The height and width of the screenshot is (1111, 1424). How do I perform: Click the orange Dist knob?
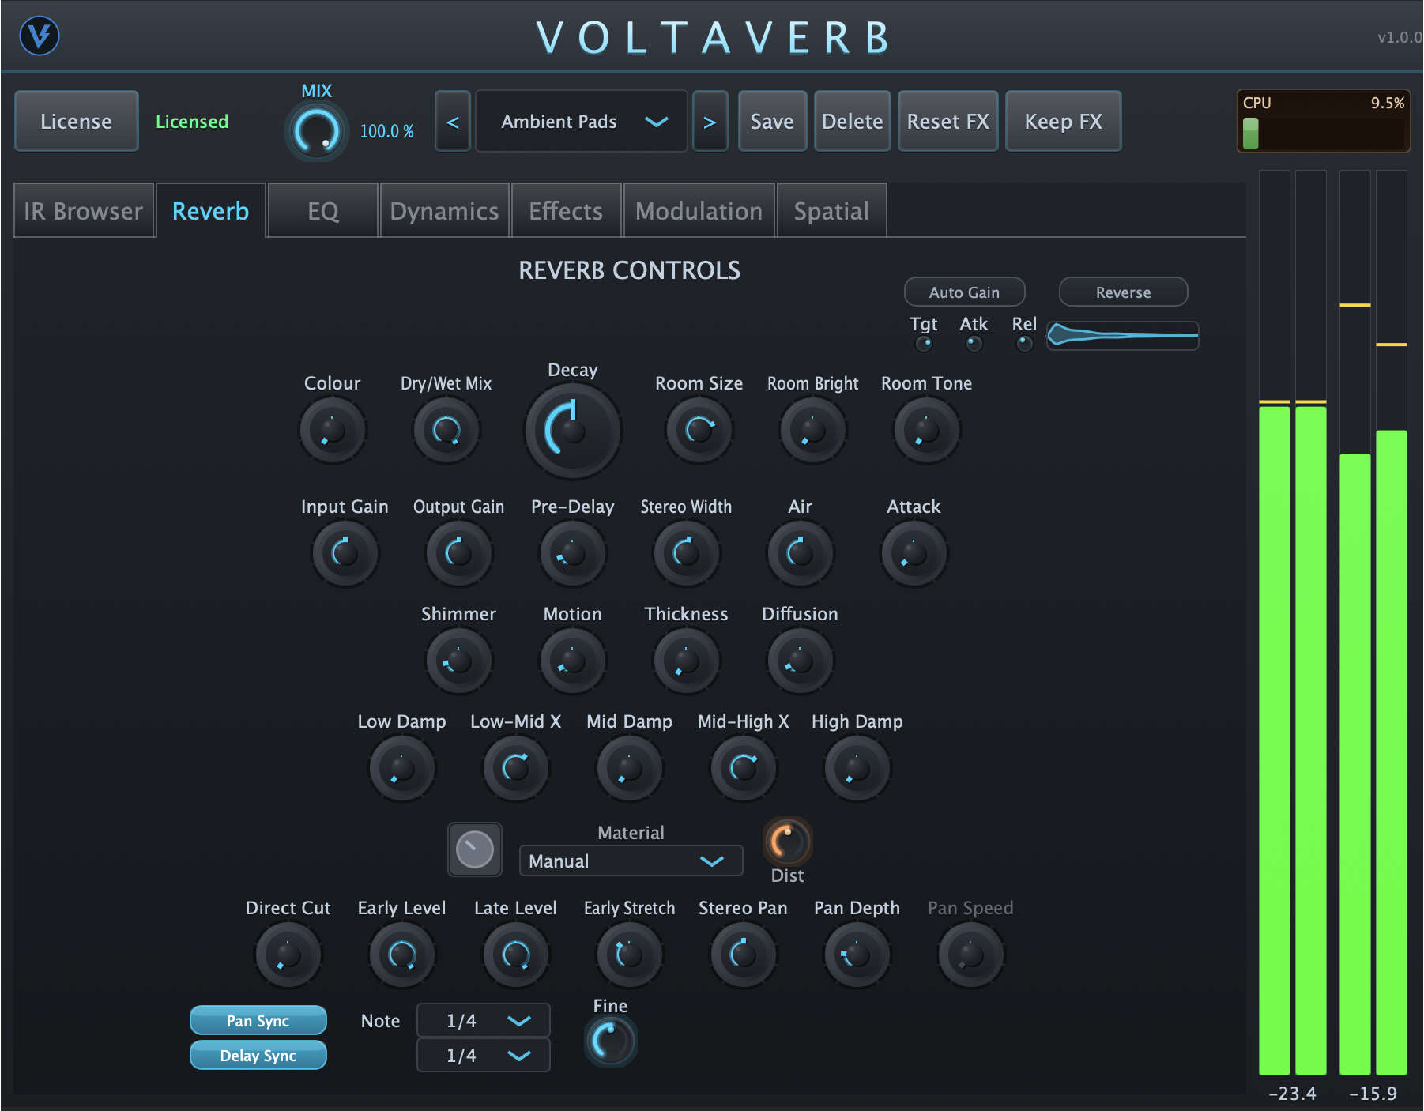(788, 842)
